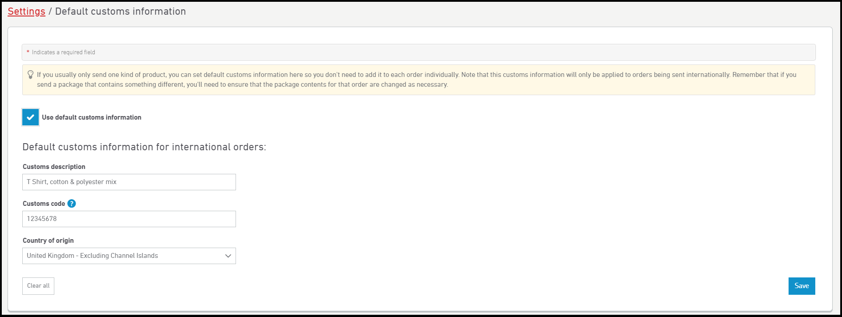Click the Clear all button
The width and height of the screenshot is (842, 317).
click(x=38, y=286)
